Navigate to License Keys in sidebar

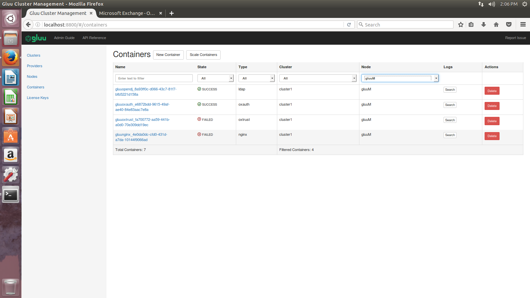[x=37, y=98]
